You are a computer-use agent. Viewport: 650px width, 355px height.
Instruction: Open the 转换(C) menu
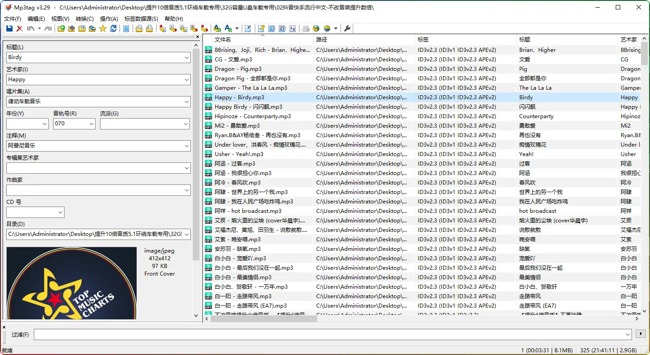point(84,19)
